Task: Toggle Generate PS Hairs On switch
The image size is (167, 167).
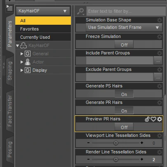Action: click(124, 94)
